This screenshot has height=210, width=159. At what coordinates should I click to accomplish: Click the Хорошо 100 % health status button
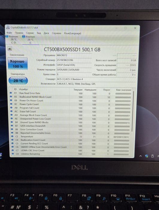point(18,64)
